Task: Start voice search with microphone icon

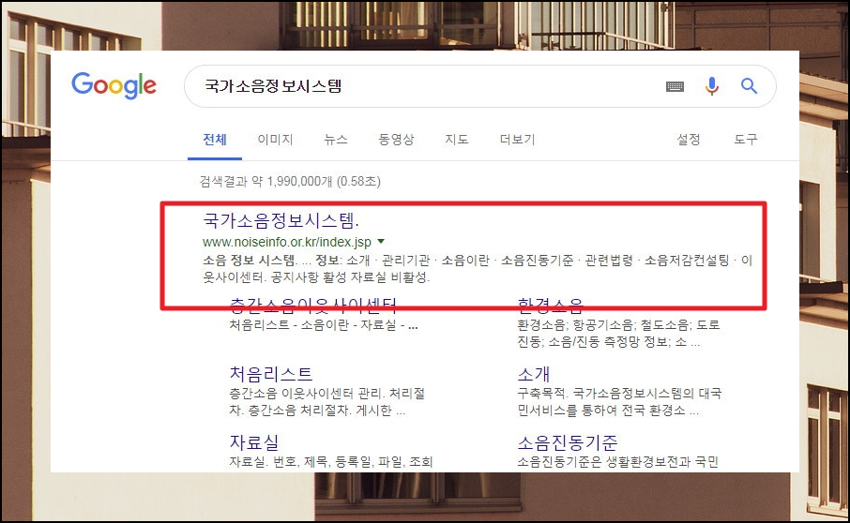Action: click(x=712, y=86)
